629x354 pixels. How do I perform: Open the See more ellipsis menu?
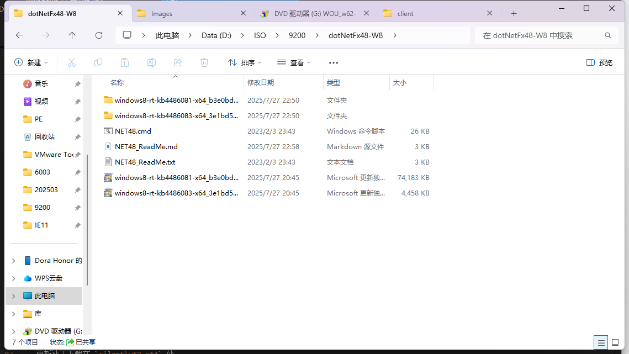point(334,62)
